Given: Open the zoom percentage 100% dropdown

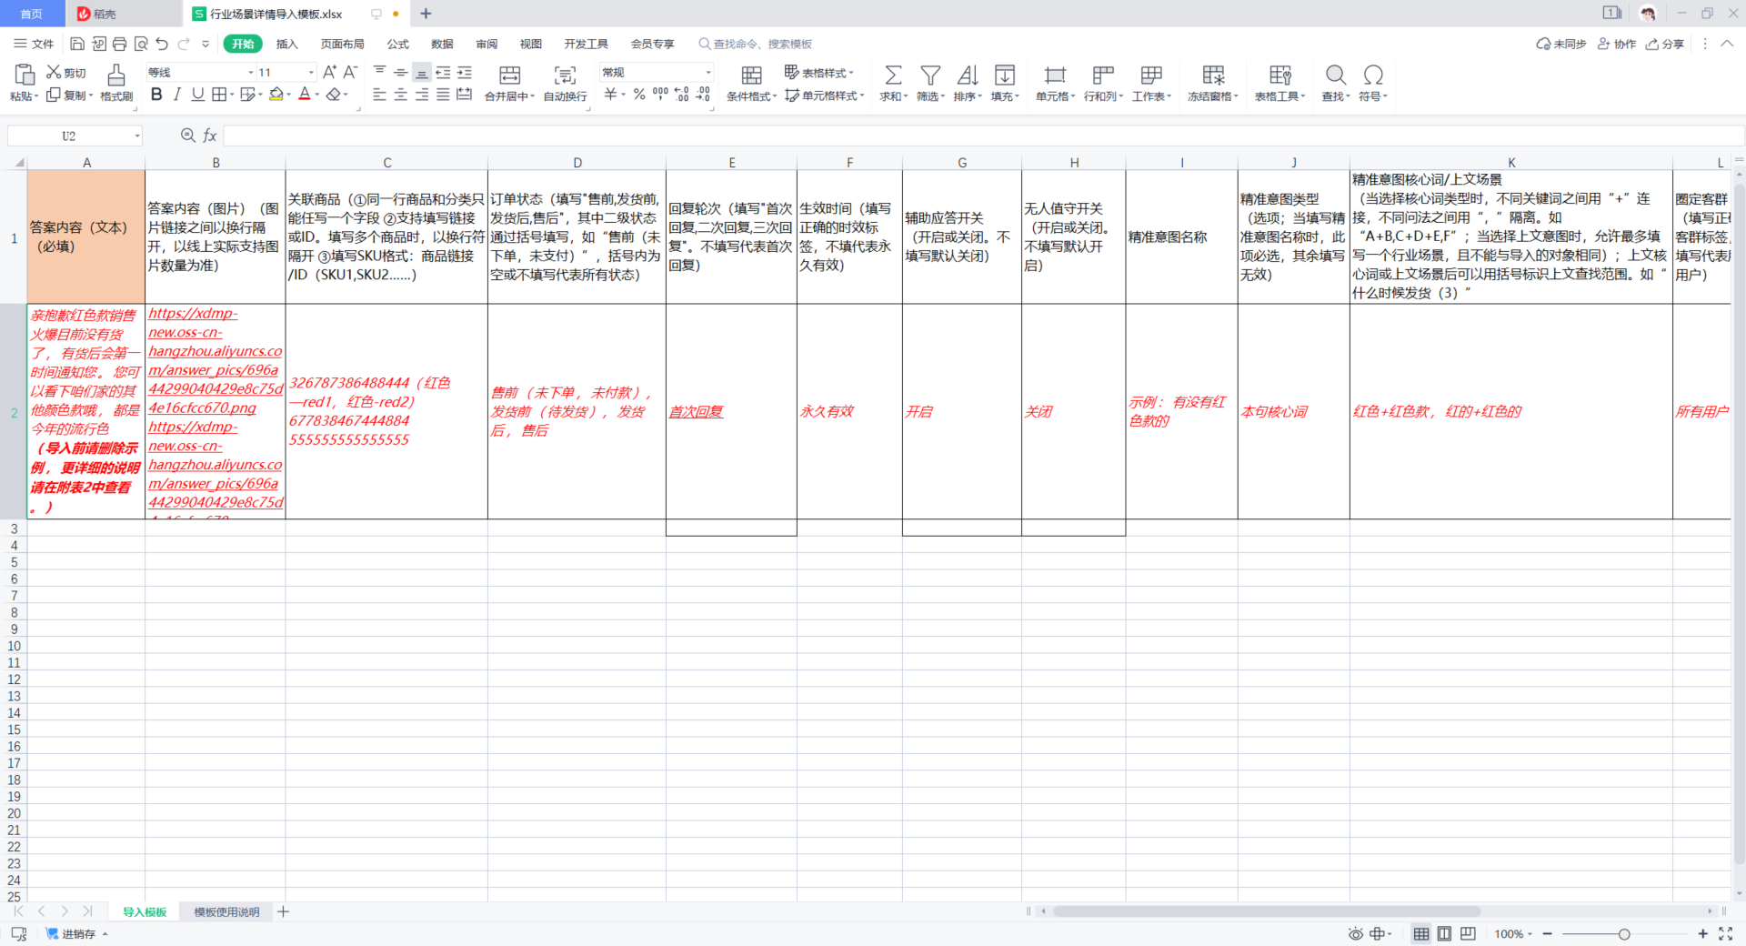Looking at the screenshot, I should tap(1513, 934).
